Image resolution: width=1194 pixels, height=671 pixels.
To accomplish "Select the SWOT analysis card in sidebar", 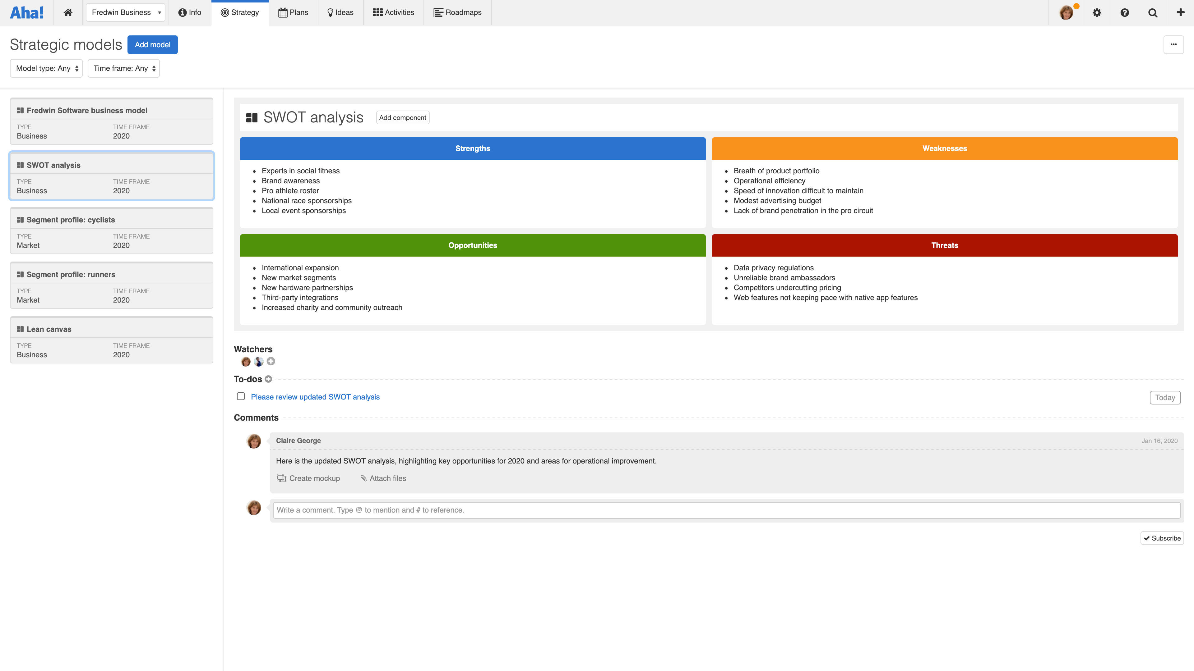I will tap(112, 176).
